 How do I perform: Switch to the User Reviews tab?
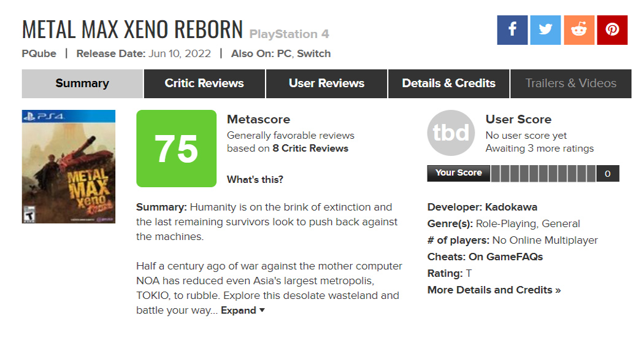click(x=326, y=83)
